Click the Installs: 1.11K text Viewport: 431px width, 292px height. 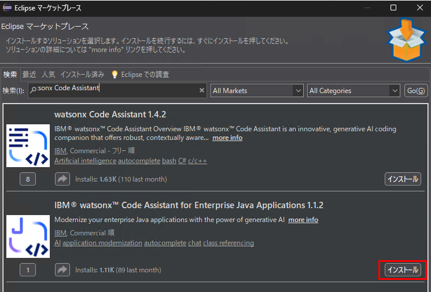point(118,270)
